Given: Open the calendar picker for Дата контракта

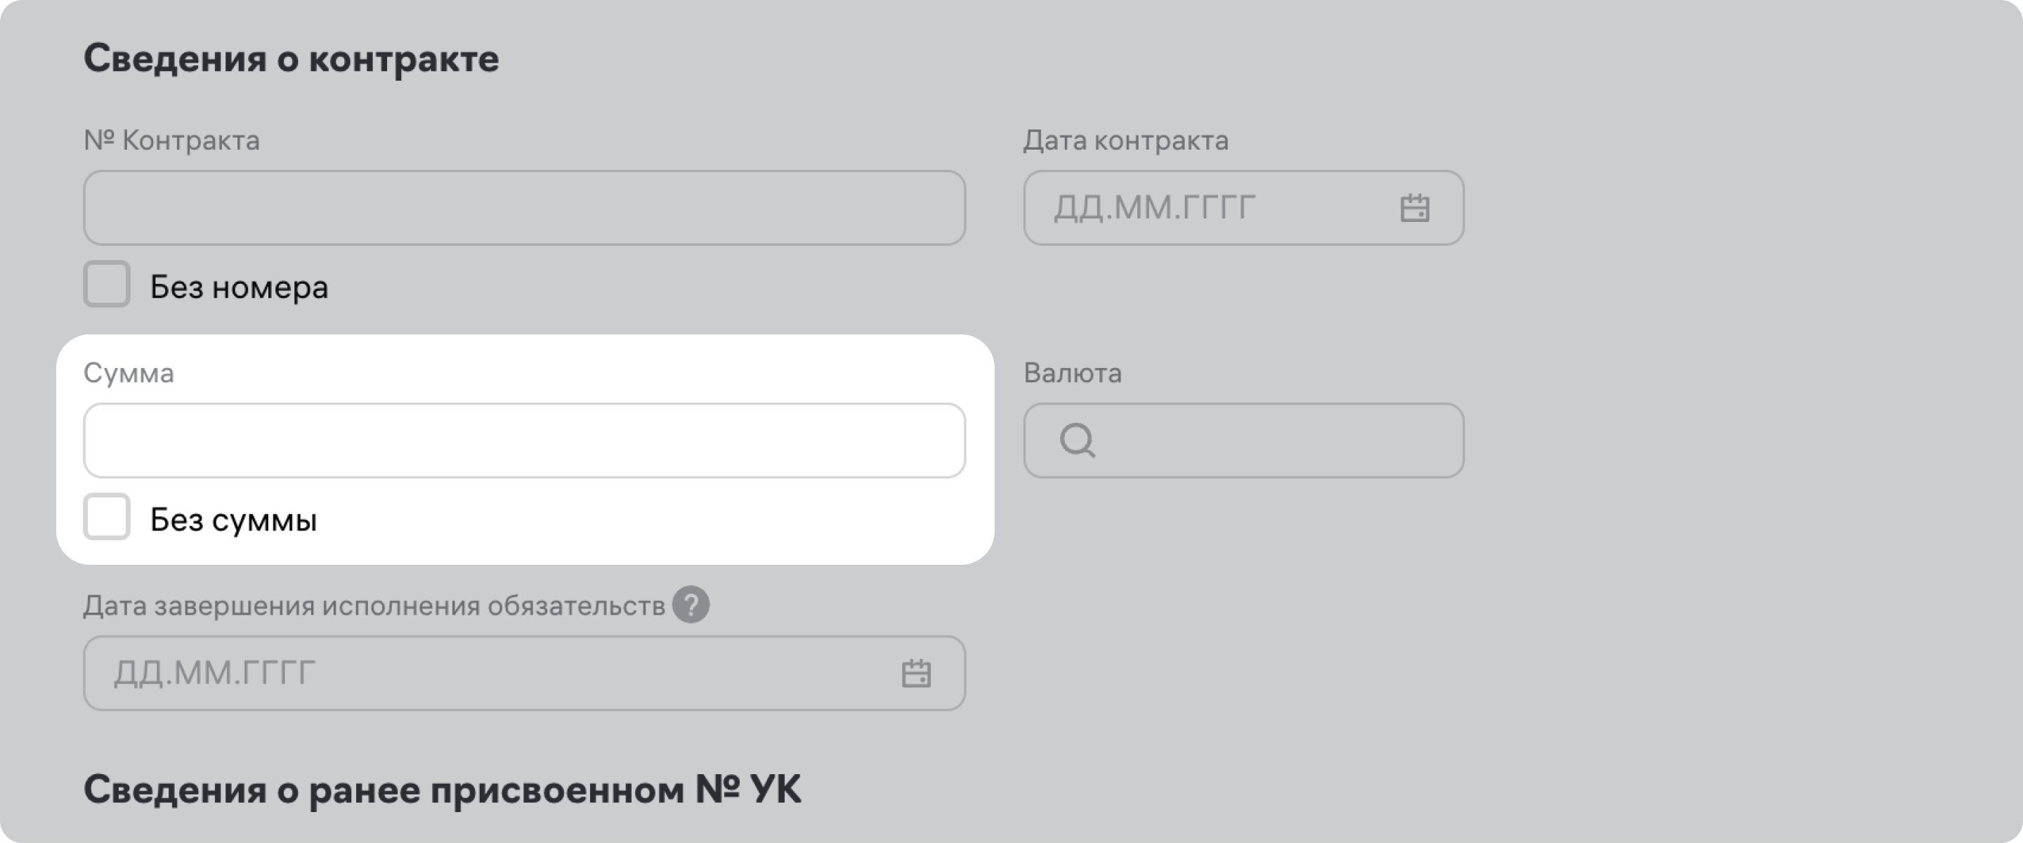Looking at the screenshot, I should click(x=1415, y=208).
